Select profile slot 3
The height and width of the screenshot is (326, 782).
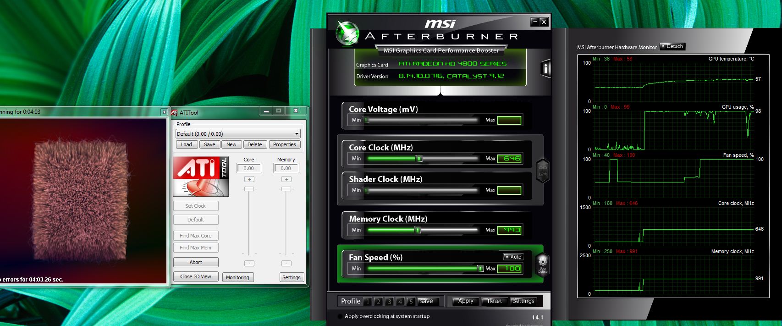click(389, 302)
